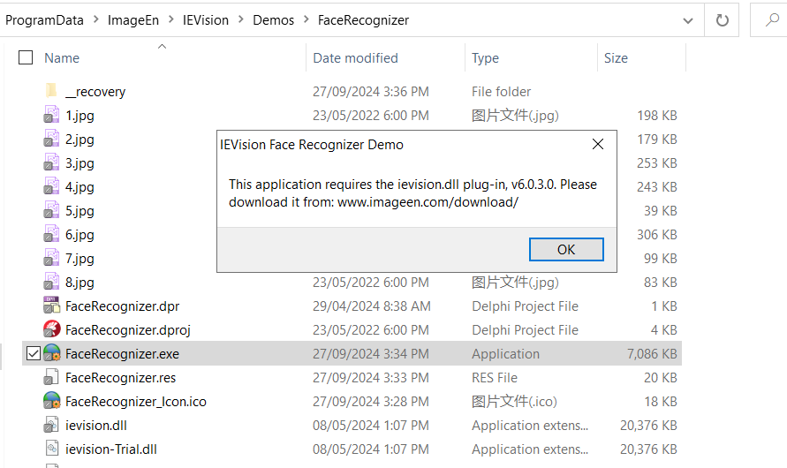
Task: Select the FaceRecognizer_Icon.ico globe icon
Action: click(x=52, y=401)
